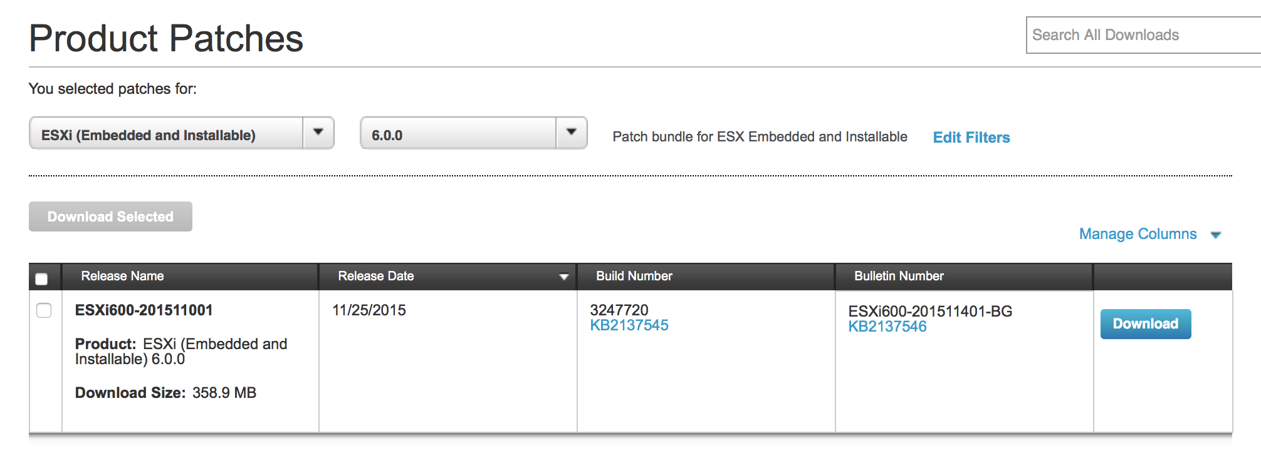The width and height of the screenshot is (1261, 458).
Task: Sort by Release Name column header
Action: tap(122, 276)
